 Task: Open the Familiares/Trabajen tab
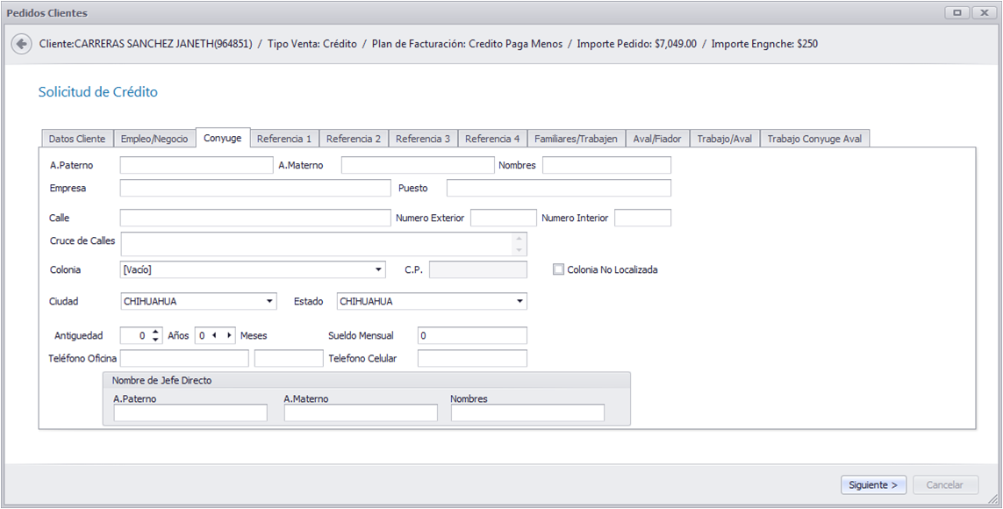(576, 139)
